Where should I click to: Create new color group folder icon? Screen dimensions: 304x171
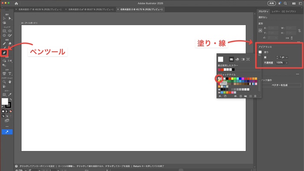[245, 96]
